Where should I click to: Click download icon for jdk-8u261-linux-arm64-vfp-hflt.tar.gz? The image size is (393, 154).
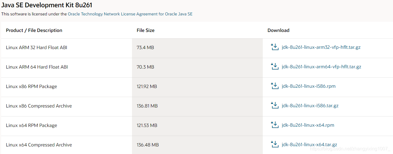point(275,67)
